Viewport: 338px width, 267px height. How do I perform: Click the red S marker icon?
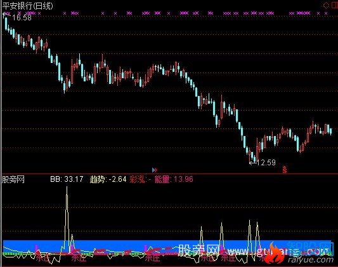pyautogui.click(x=285, y=170)
